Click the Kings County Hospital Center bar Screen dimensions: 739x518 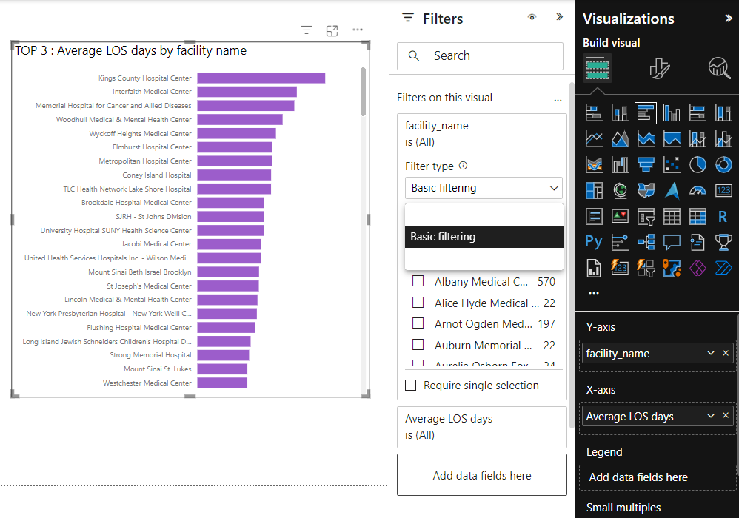click(261, 78)
